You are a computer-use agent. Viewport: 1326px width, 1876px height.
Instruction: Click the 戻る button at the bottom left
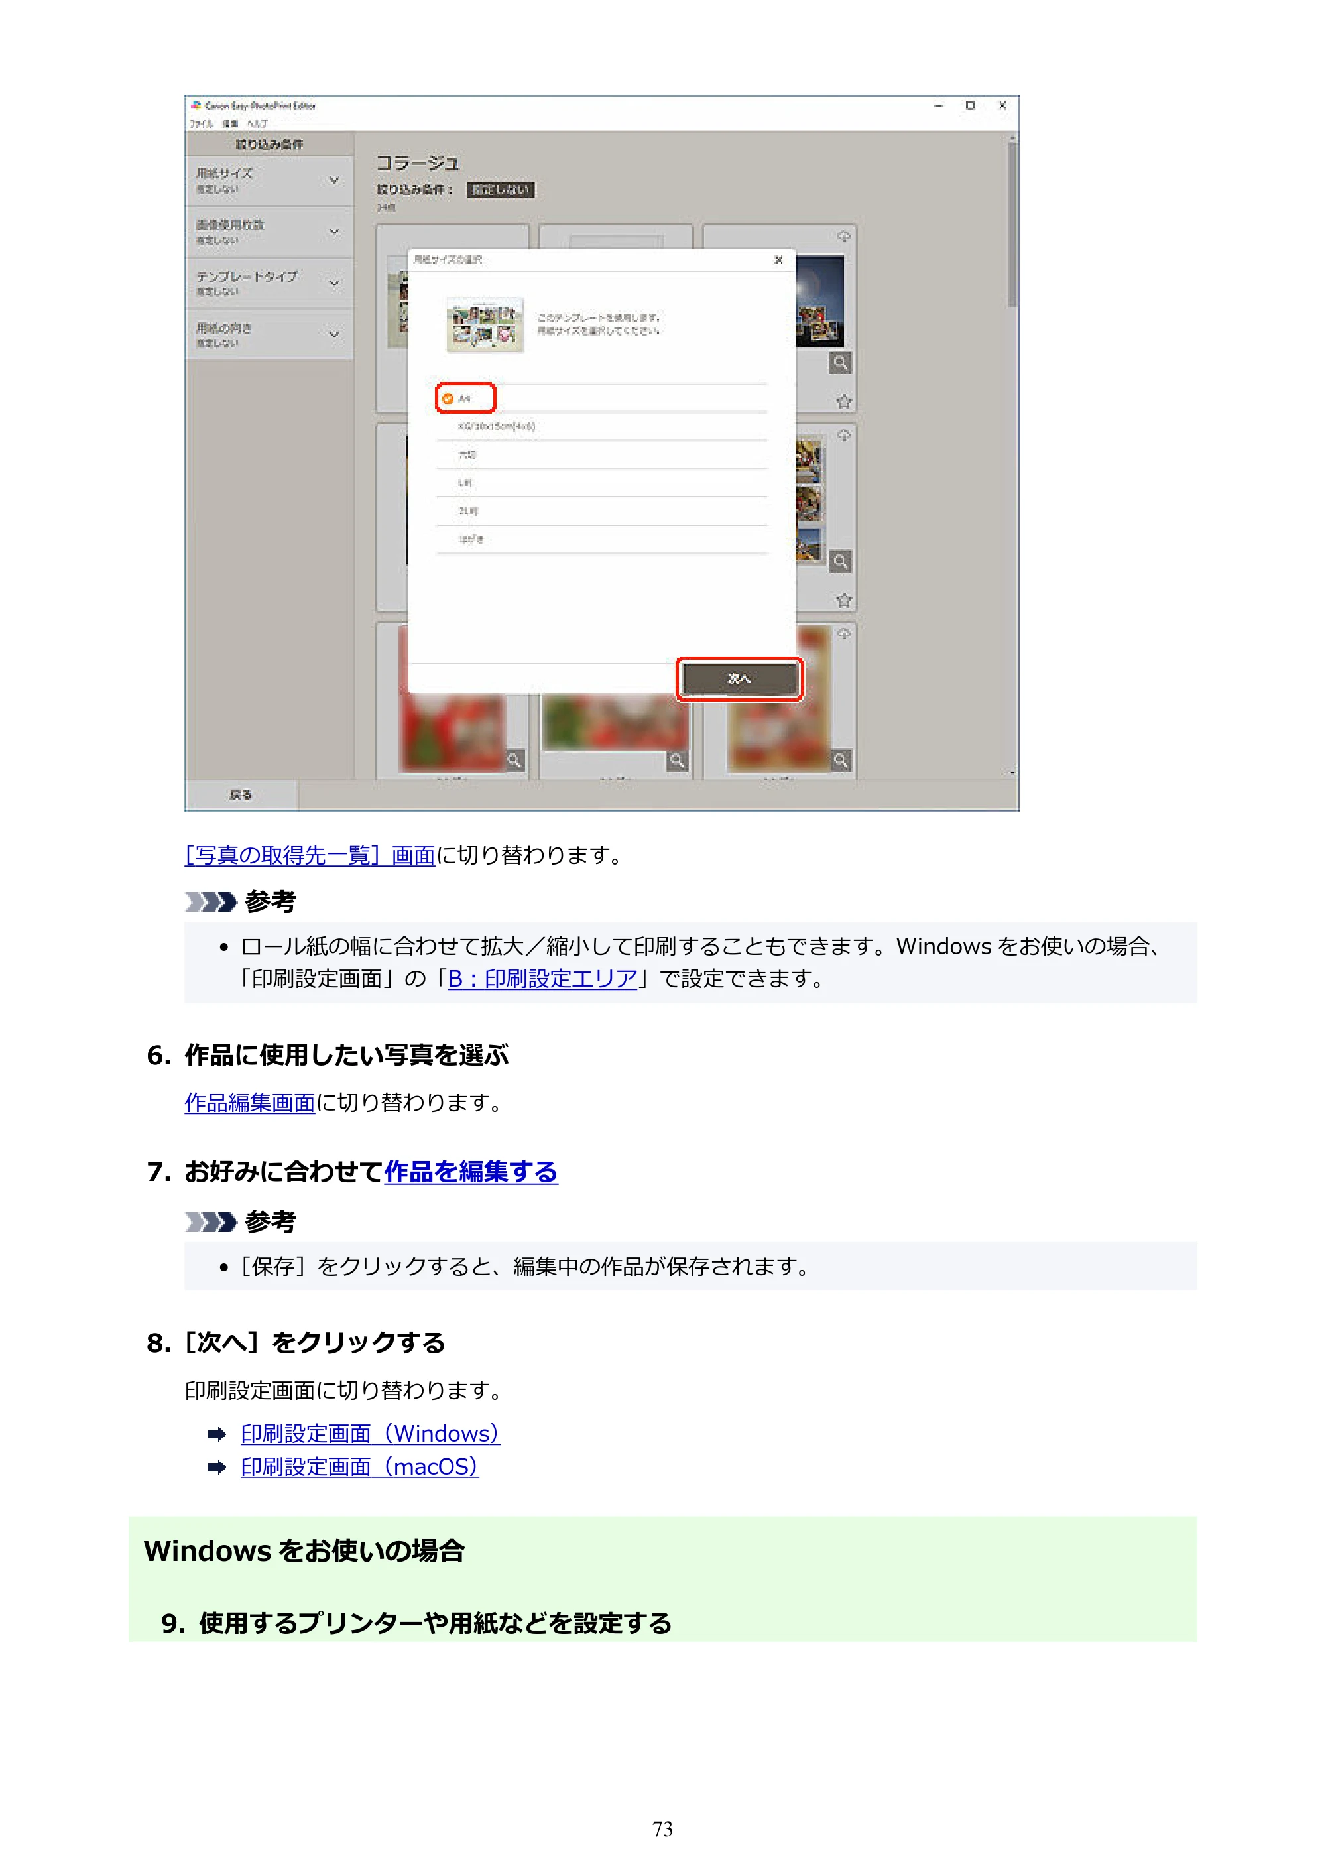[x=241, y=795]
